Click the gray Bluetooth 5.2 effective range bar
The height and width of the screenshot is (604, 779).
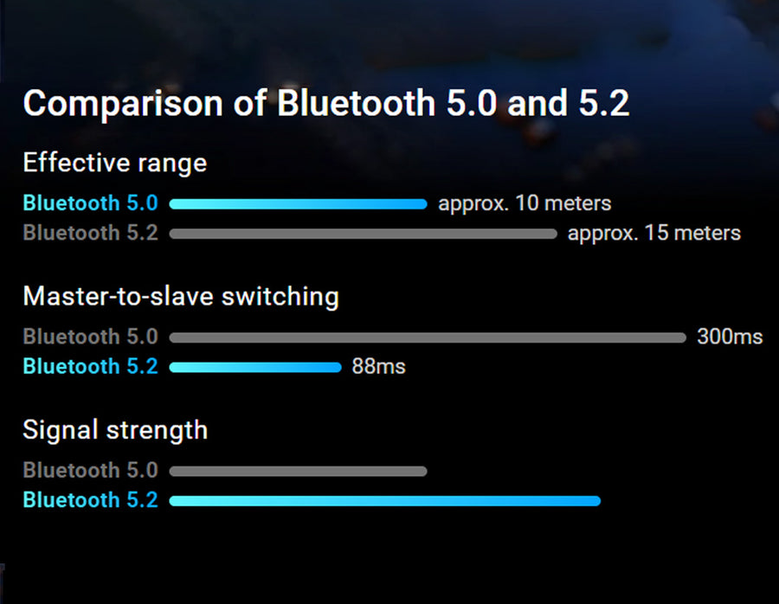click(x=364, y=234)
